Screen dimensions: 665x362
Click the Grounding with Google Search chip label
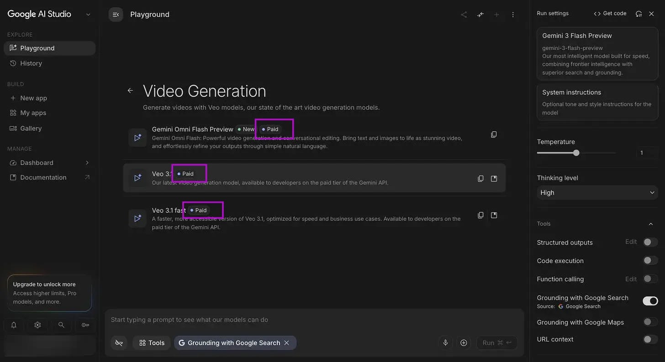(234, 343)
